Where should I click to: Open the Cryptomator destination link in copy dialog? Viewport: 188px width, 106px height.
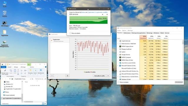[x=98, y=12]
